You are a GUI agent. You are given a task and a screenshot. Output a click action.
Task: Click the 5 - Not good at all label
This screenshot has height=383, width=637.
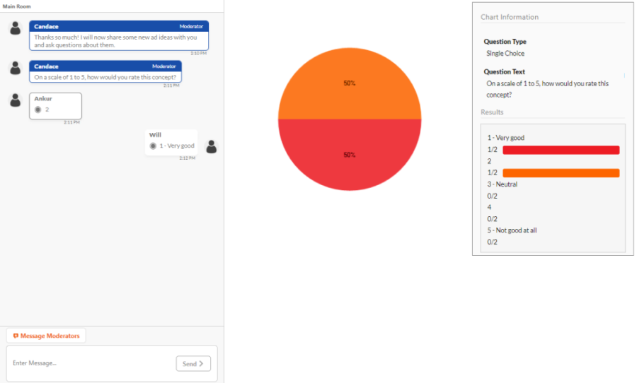[512, 230]
